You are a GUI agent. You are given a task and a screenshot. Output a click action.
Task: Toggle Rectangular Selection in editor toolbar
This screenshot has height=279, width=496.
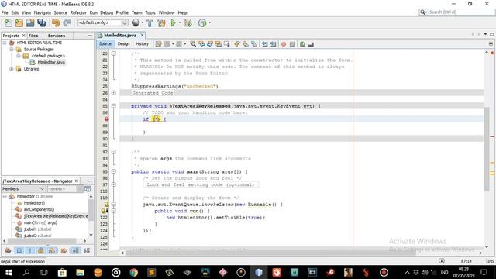(227, 44)
